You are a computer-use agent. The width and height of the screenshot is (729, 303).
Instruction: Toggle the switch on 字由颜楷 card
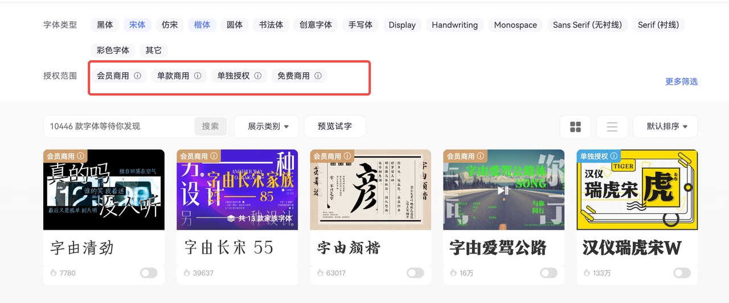click(415, 273)
